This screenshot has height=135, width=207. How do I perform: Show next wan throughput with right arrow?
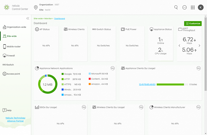(200, 46)
